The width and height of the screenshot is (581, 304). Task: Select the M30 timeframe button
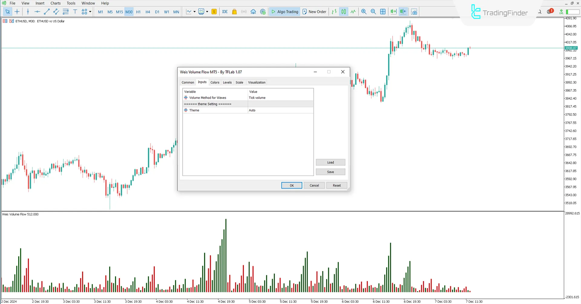pos(129,12)
